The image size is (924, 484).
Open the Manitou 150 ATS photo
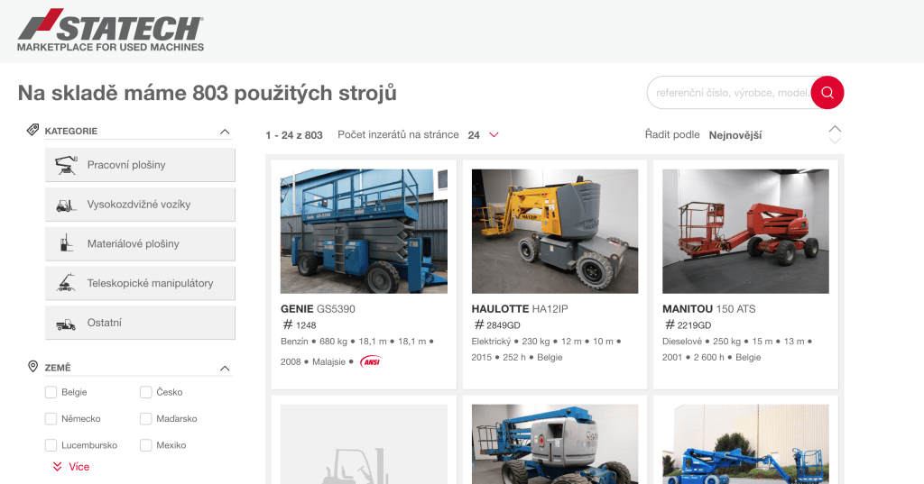[x=745, y=231]
